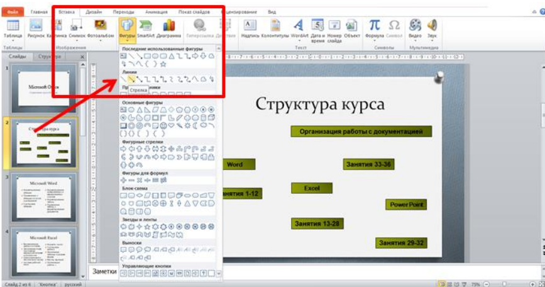The width and height of the screenshot is (545, 287).
Task: Click the WordArt icon
Action: pyautogui.click(x=299, y=28)
